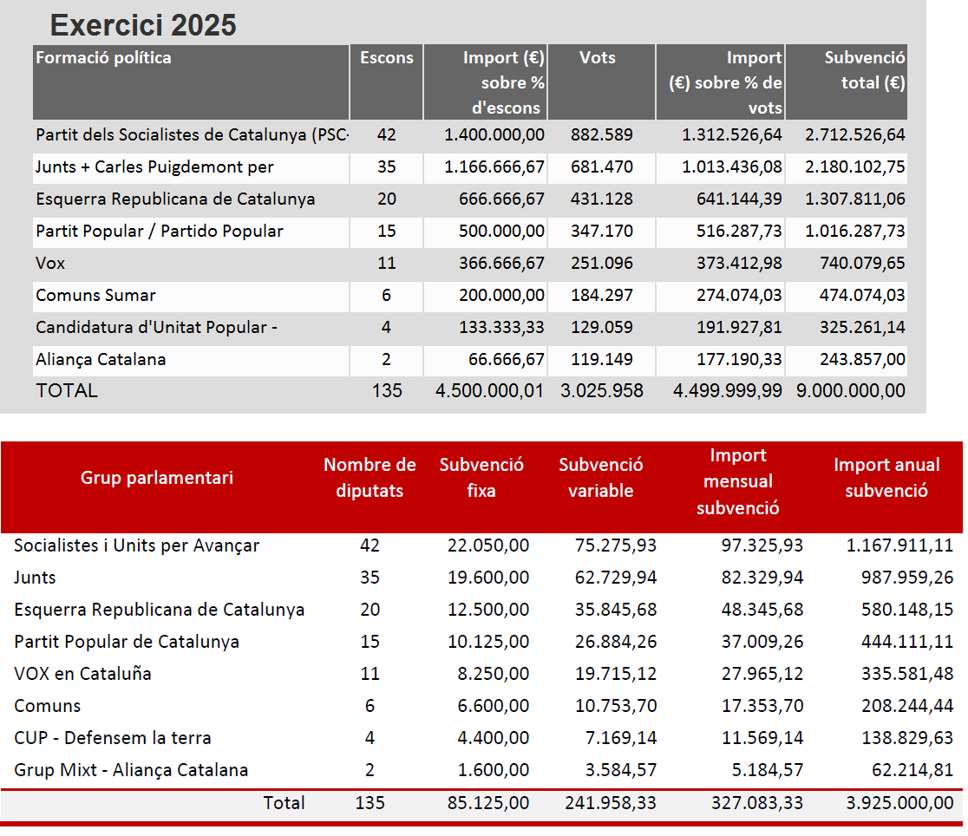968x836 pixels.
Task: Select the 'Comuns' group name
Action: pos(48,706)
